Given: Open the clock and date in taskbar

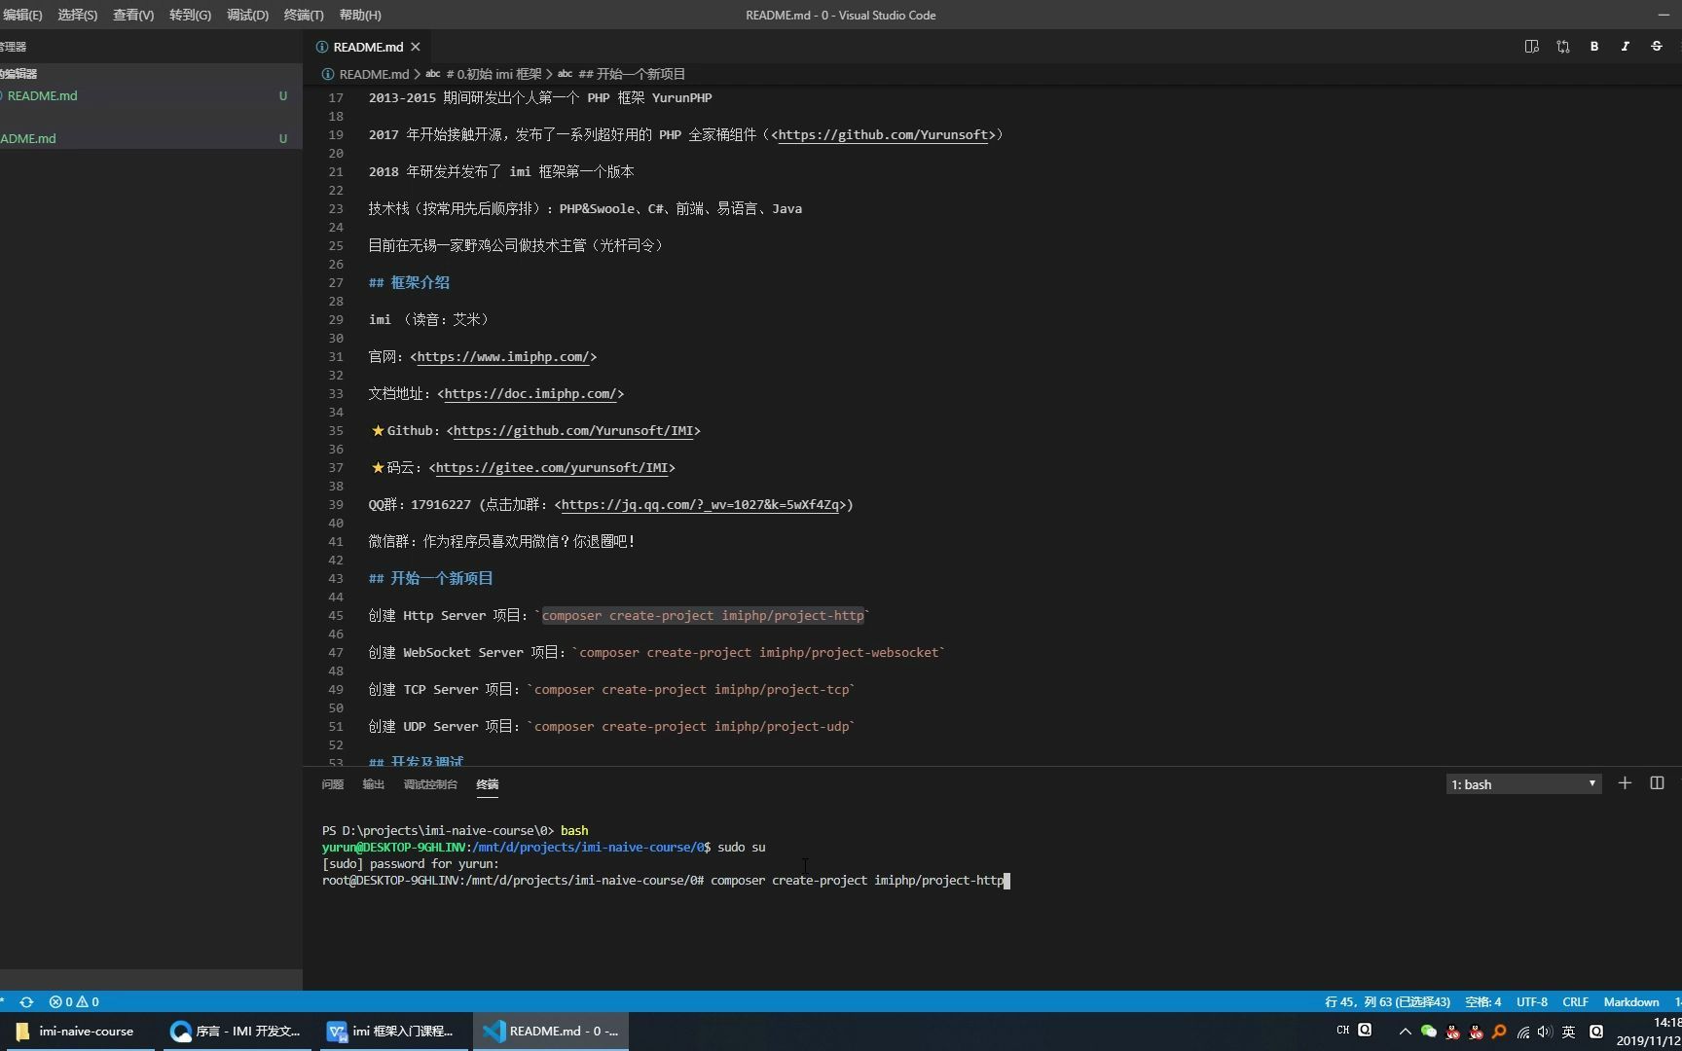Looking at the screenshot, I should pos(1648,1032).
